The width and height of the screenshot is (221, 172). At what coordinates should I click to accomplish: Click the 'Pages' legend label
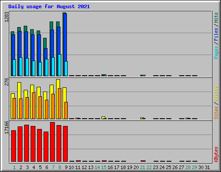pyautogui.click(x=216, y=52)
